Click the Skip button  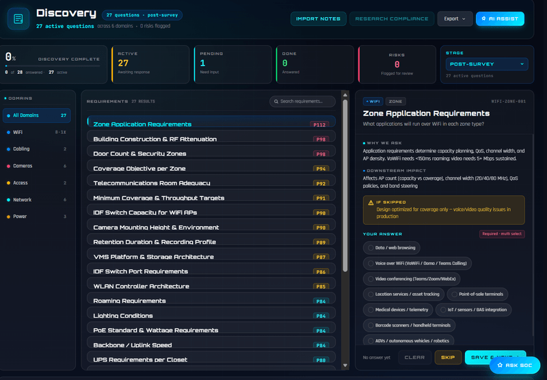click(x=448, y=357)
